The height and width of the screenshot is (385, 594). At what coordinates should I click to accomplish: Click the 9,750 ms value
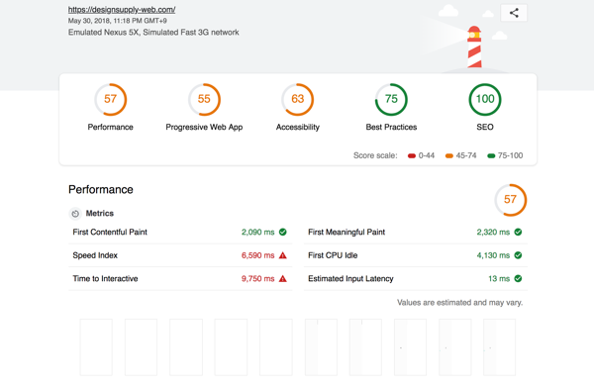tap(258, 279)
